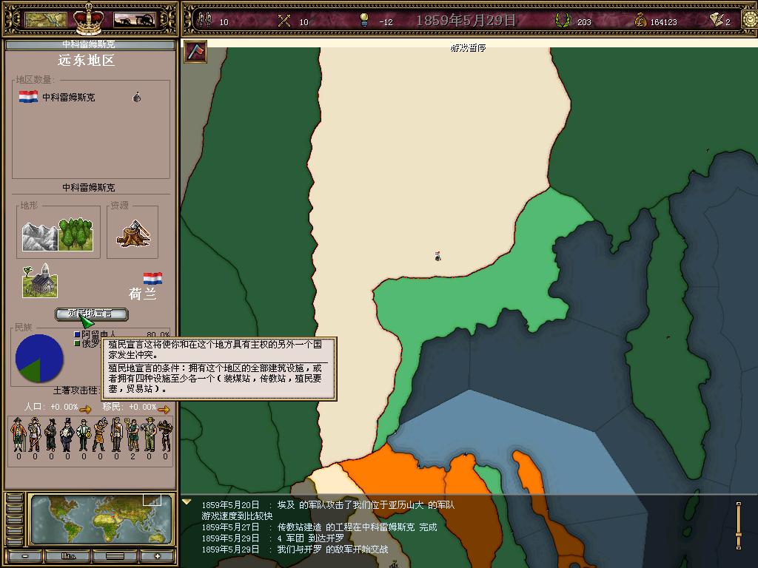The height and width of the screenshot is (568, 758).
Task: Click the 荷兰 owner name
Action: pyautogui.click(x=143, y=294)
